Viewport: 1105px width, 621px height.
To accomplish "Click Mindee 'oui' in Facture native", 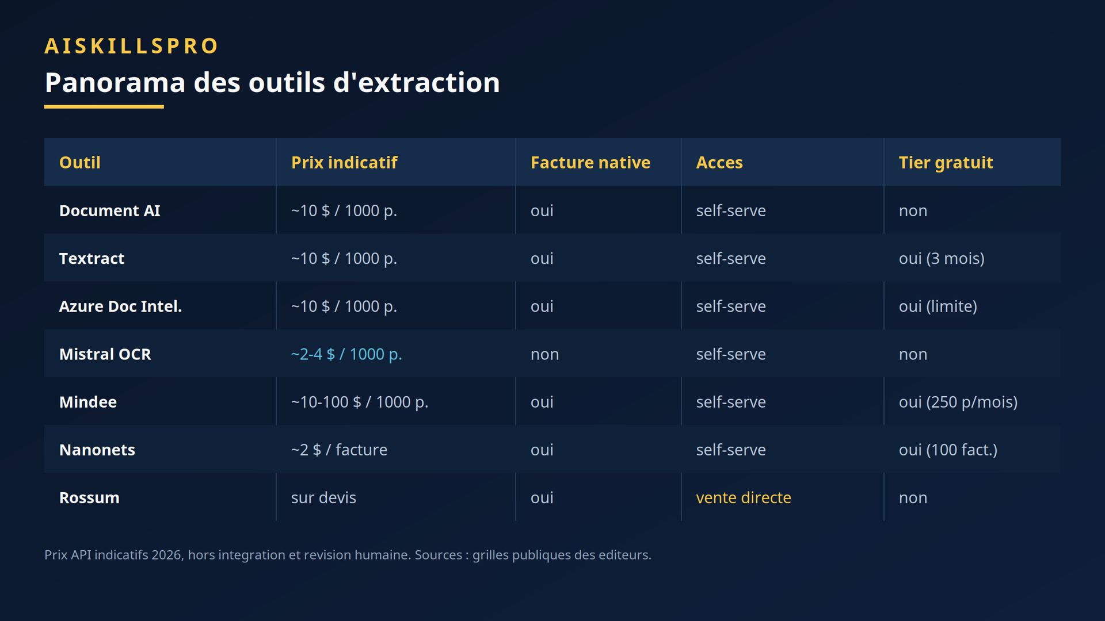I will pyautogui.click(x=542, y=401).
